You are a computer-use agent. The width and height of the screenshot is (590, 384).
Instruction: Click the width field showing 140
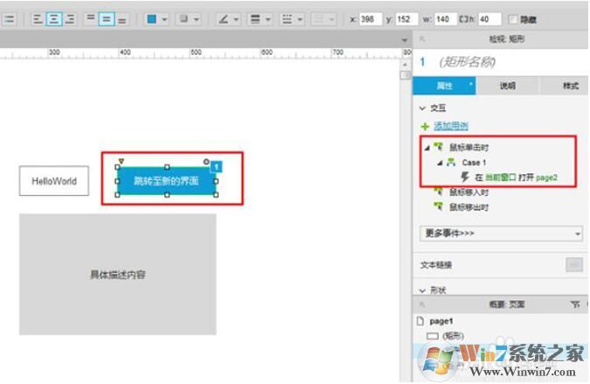point(445,19)
